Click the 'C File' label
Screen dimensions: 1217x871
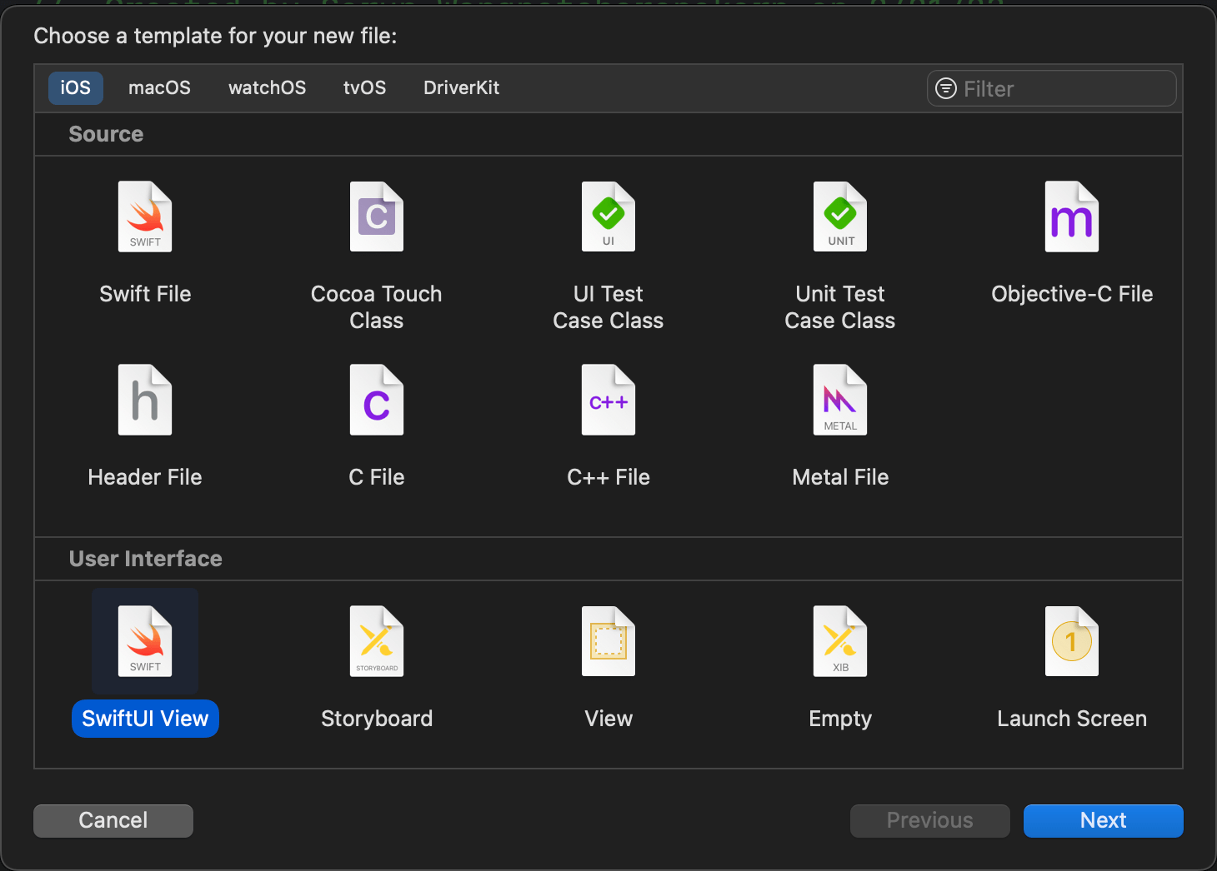tap(377, 477)
